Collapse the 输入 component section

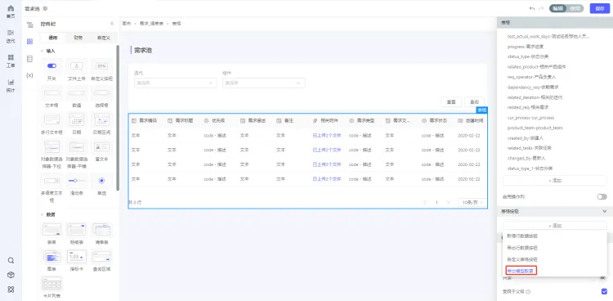tap(43, 51)
